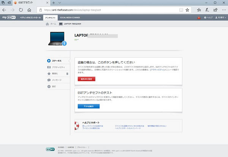Image resolution: width=228 pixels, height=157 pixels.
Task: Close the ESETアカウント browser tab
Action: pos(47,3)
